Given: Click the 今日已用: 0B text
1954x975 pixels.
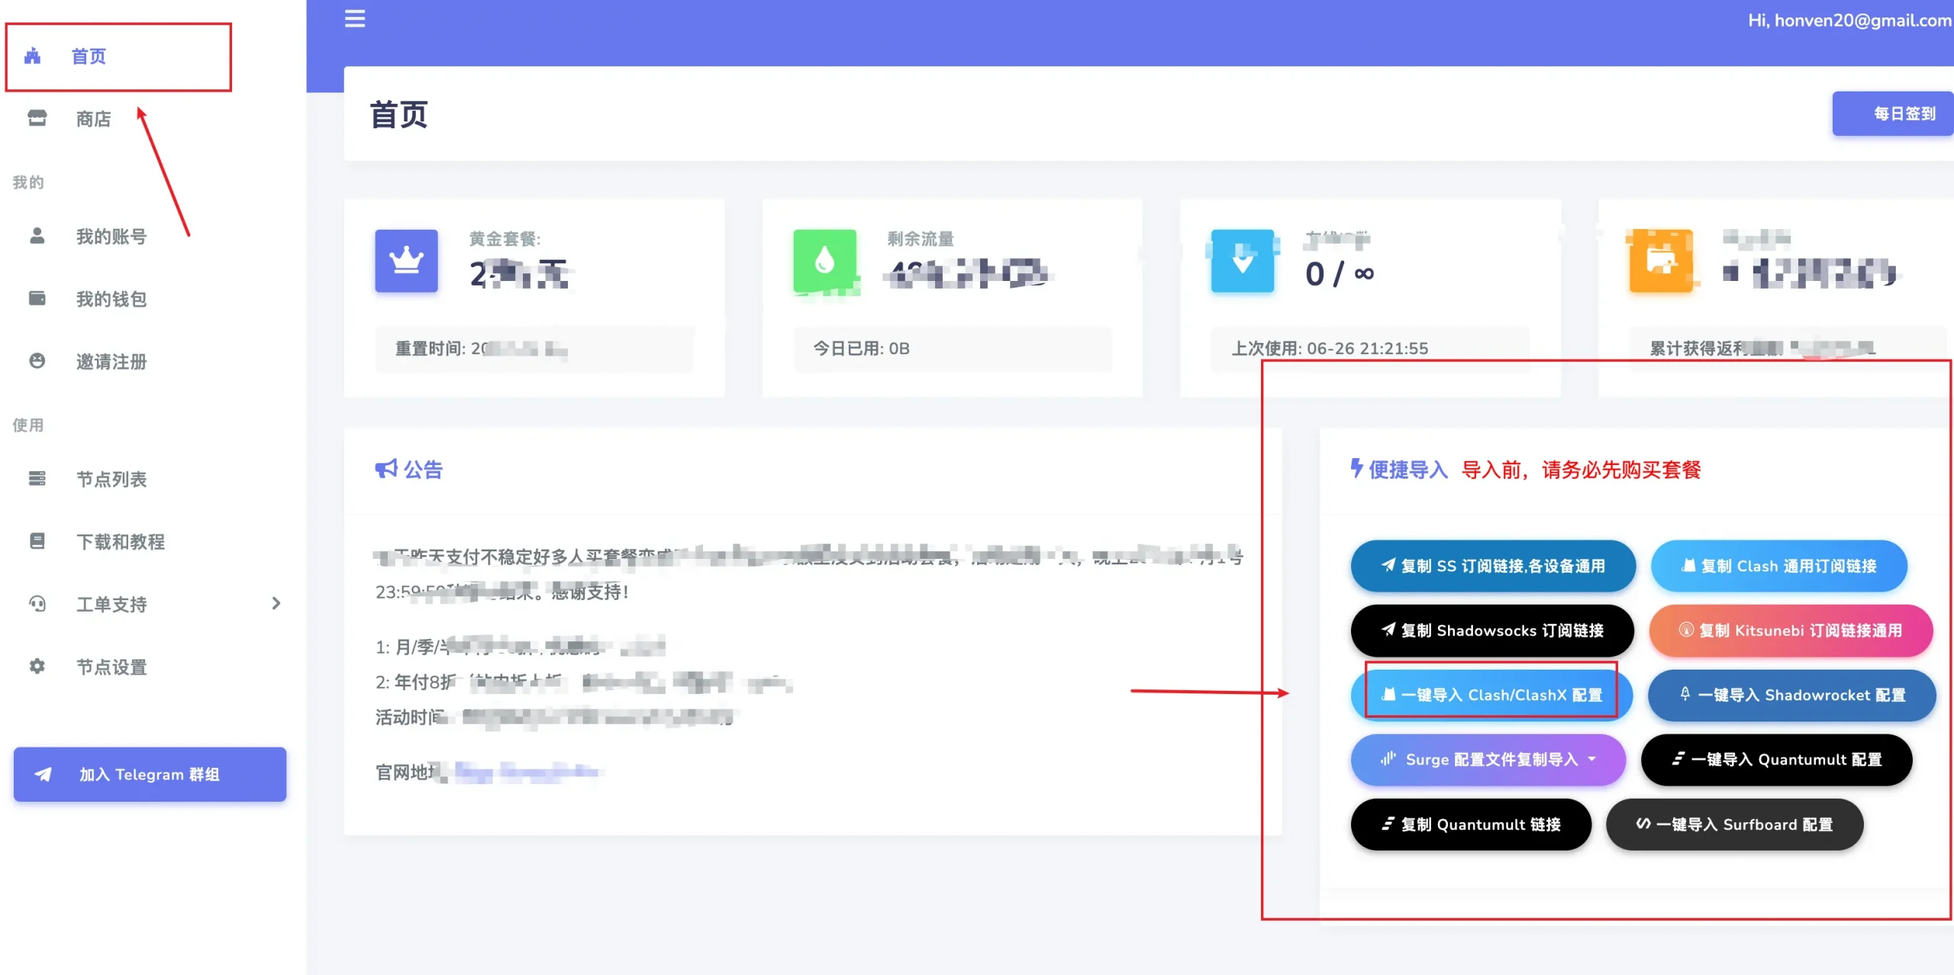Looking at the screenshot, I should 861,348.
